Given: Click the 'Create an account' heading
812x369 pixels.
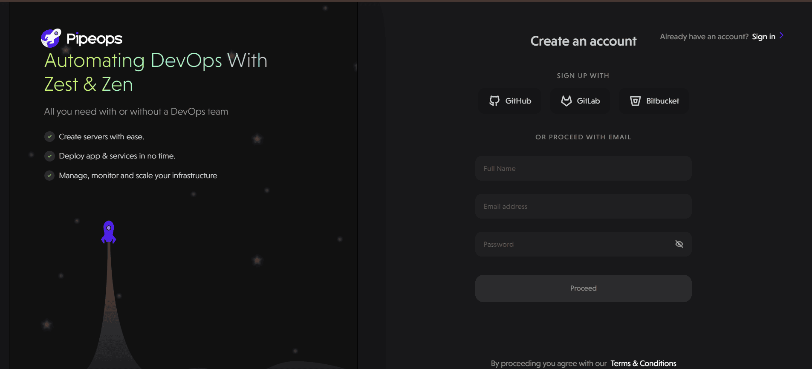Looking at the screenshot, I should [x=583, y=41].
